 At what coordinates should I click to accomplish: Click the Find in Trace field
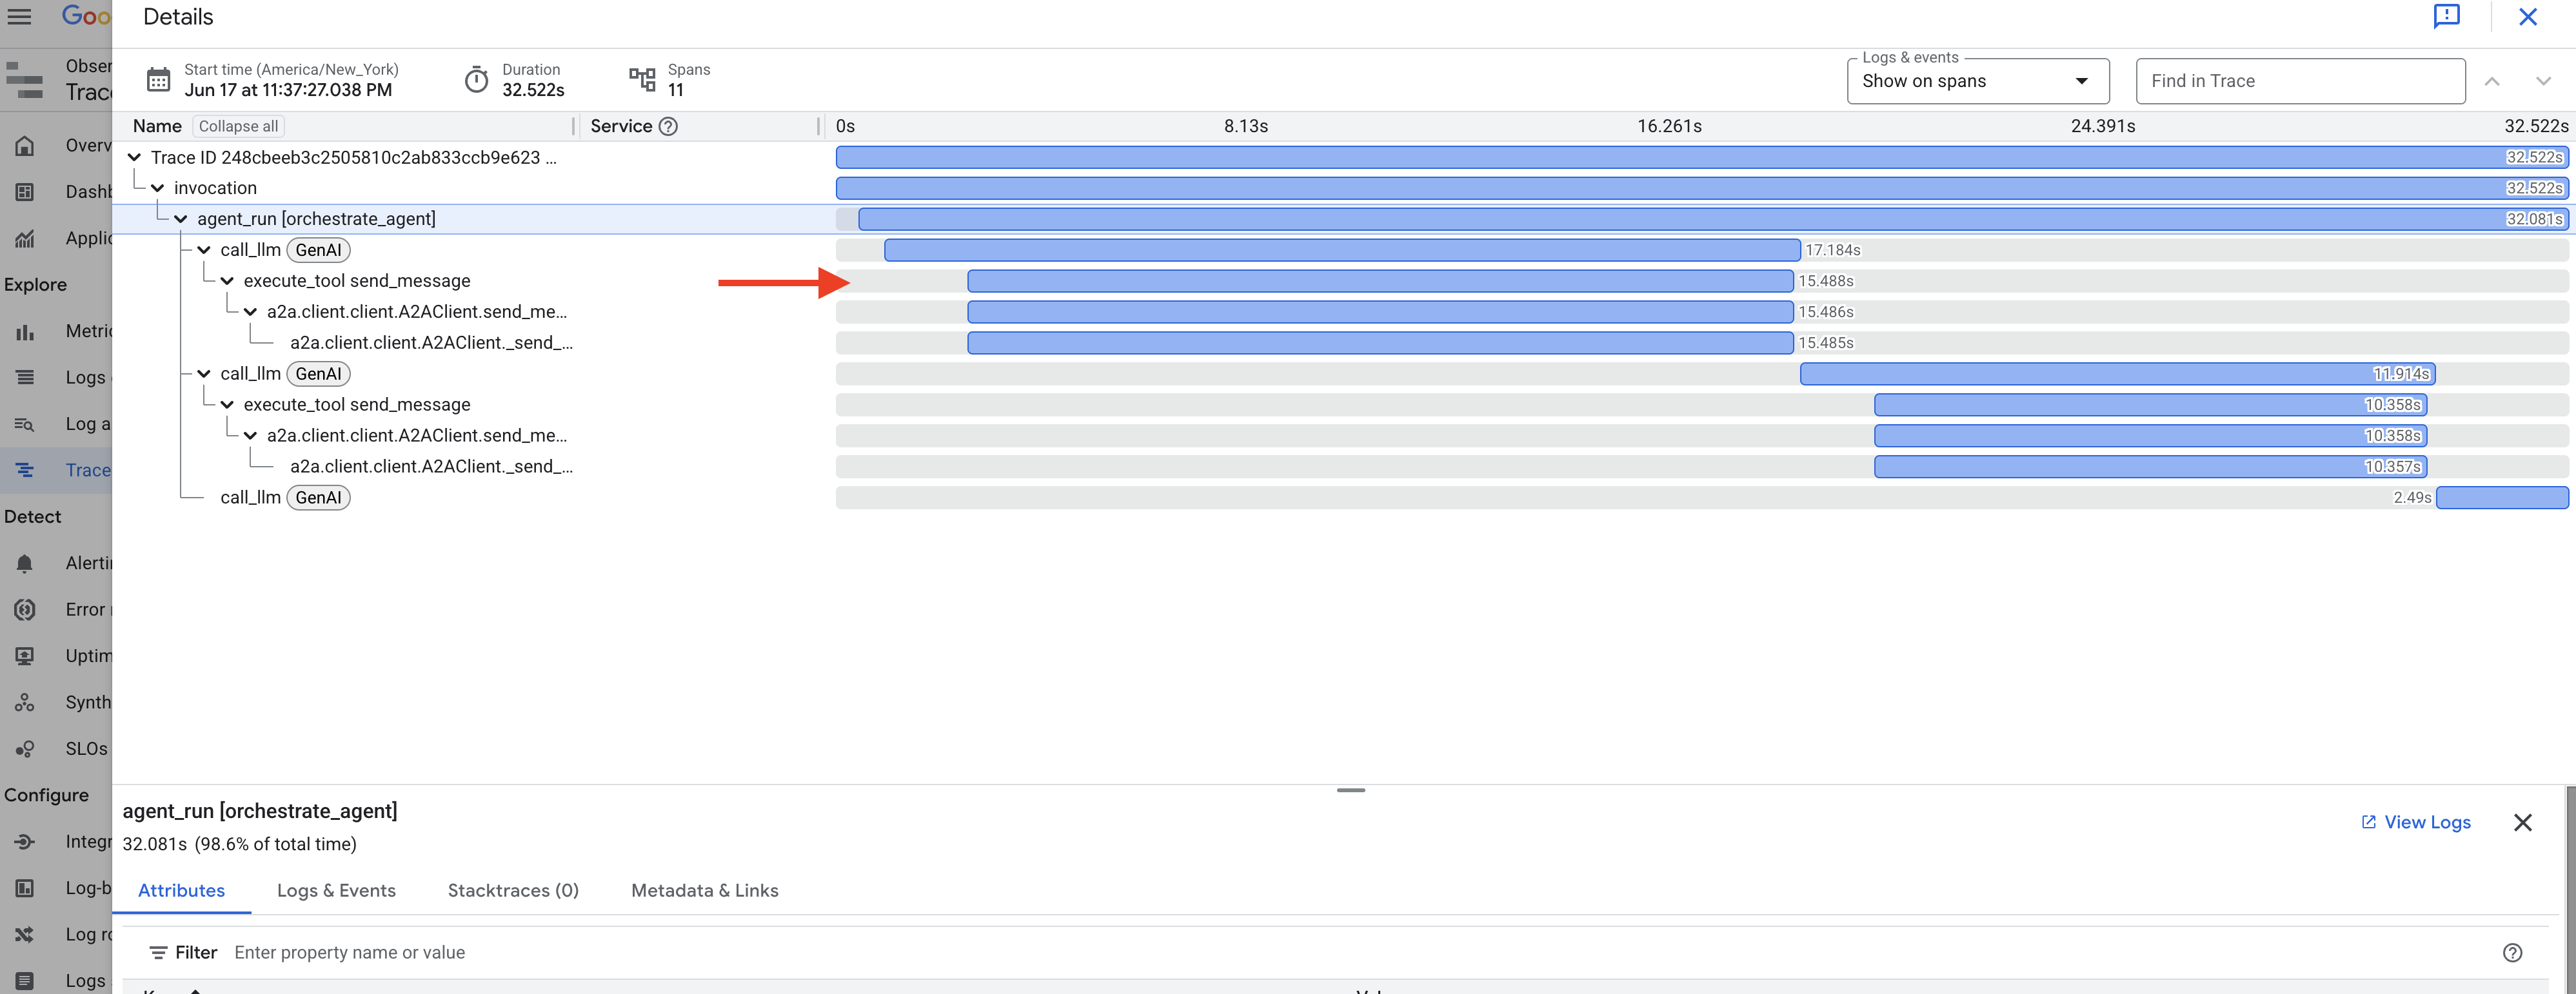tap(2300, 82)
